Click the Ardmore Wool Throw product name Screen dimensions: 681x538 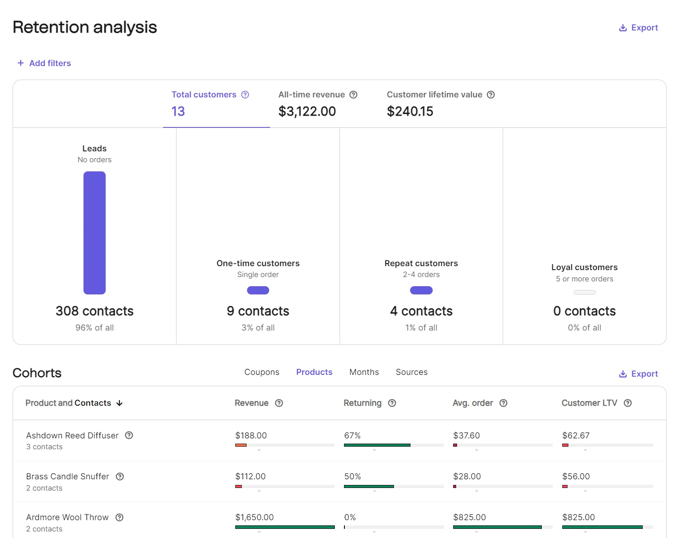tap(67, 518)
